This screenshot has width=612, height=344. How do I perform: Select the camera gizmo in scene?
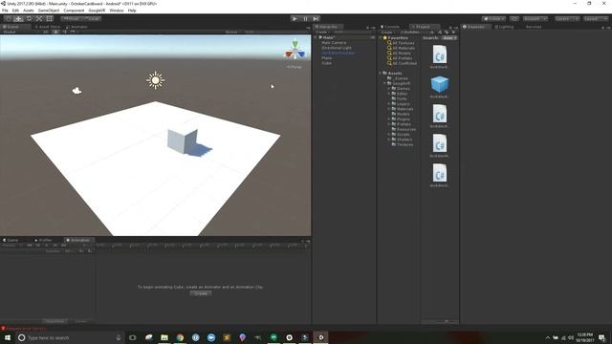point(76,91)
